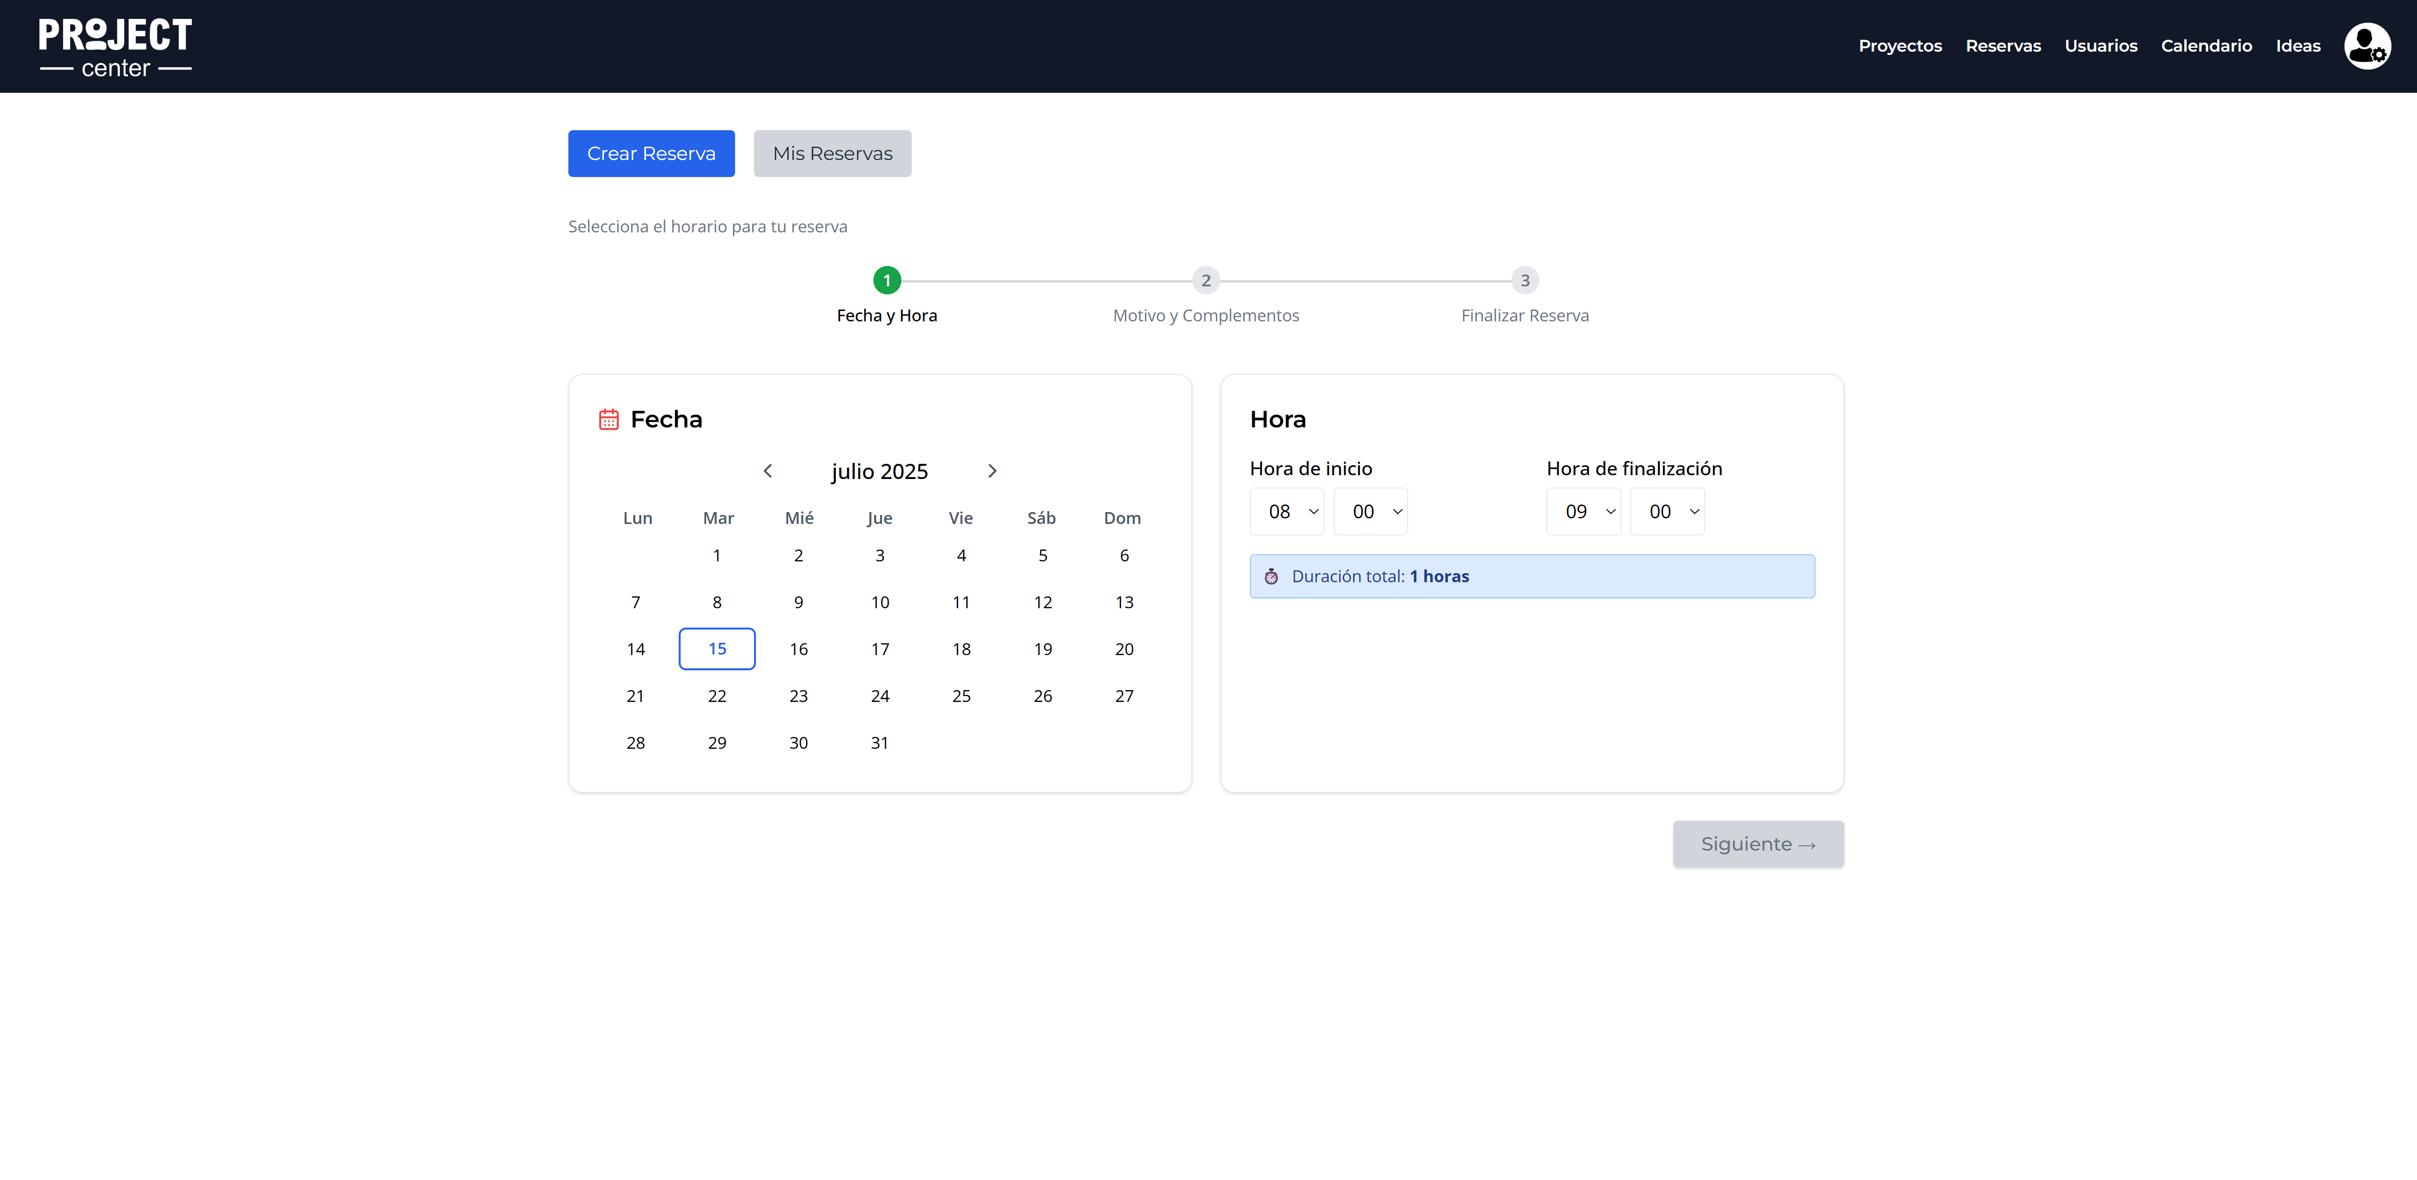Click the 'Hora de finalización' label

point(1635,468)
